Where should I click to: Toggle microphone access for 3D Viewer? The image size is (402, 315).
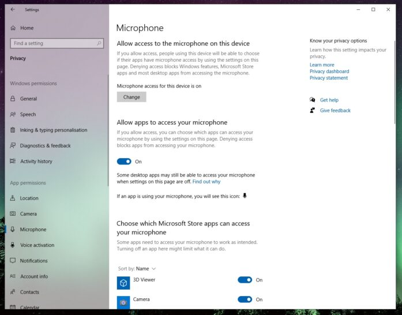coord(245,280)
